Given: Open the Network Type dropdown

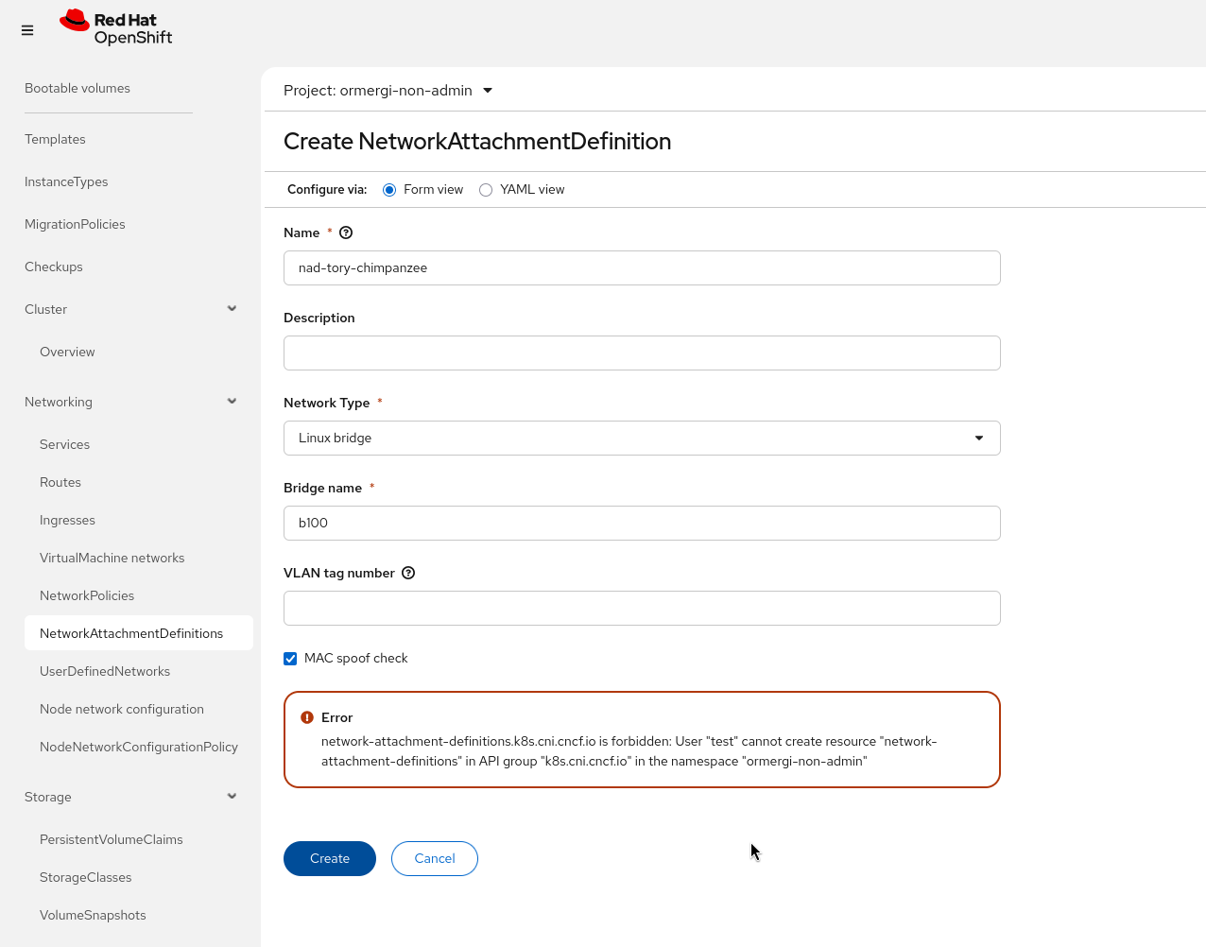Looking at the screenshot, I should click(x=642, y=439).
